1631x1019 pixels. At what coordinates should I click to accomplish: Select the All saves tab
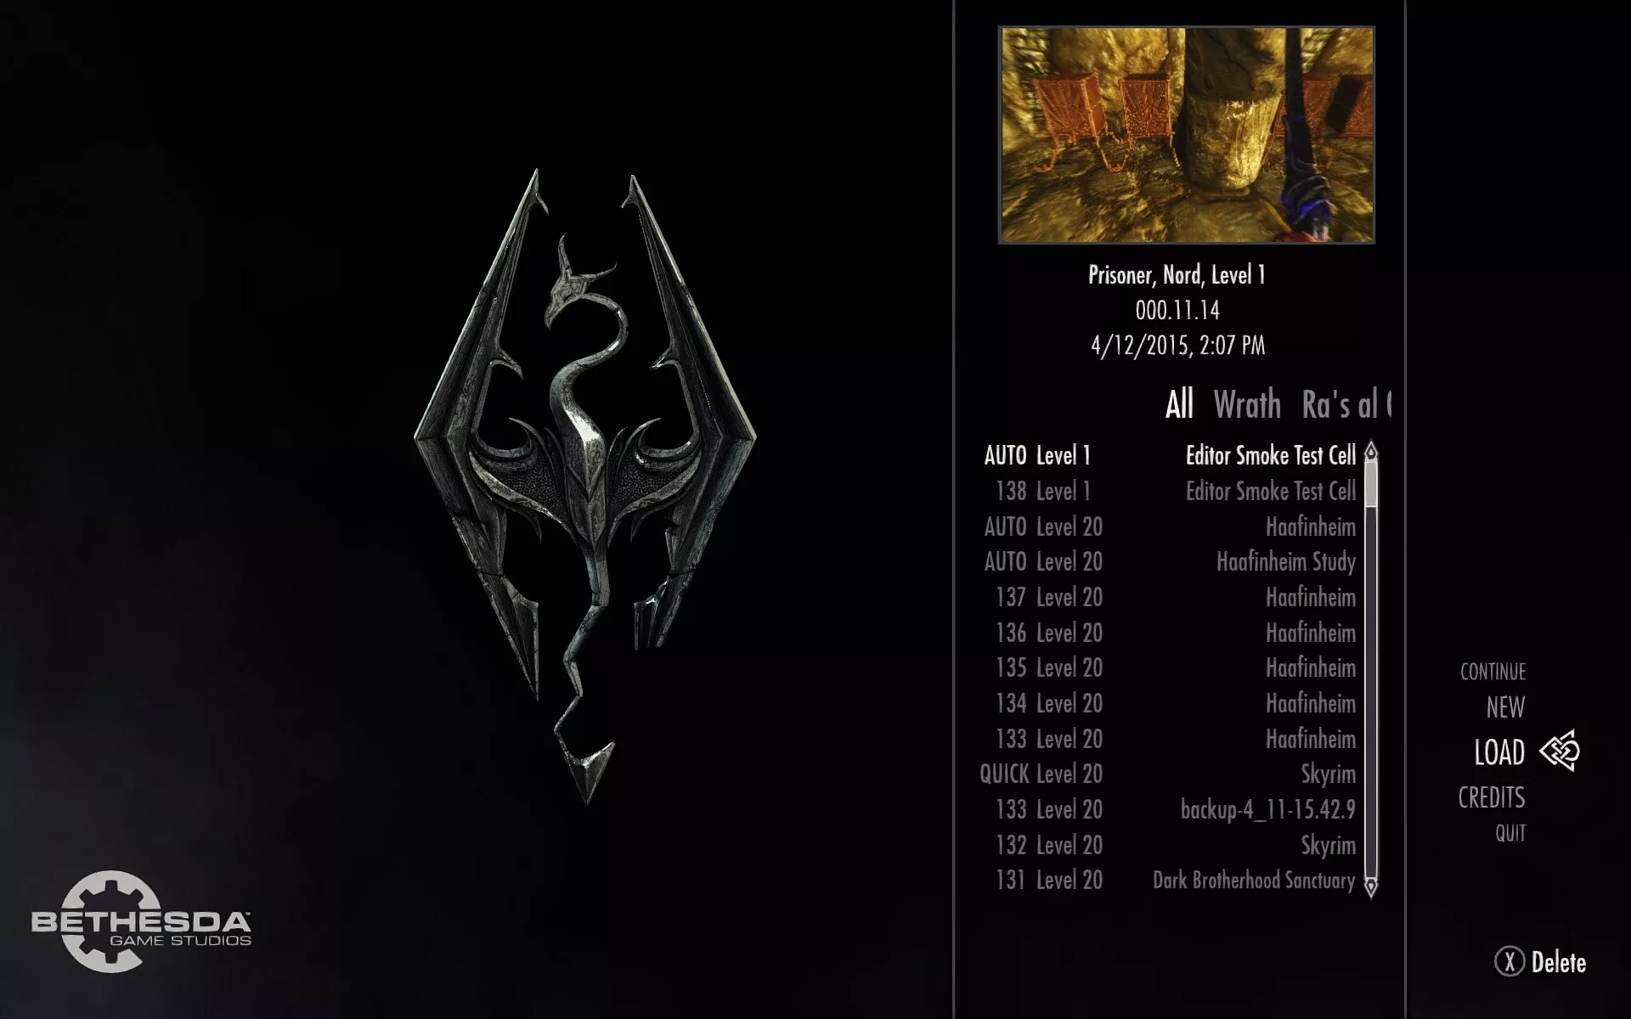1179,404
